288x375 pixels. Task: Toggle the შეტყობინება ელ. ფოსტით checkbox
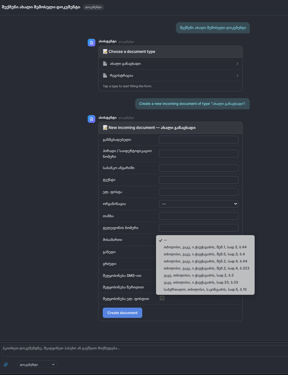162,298
